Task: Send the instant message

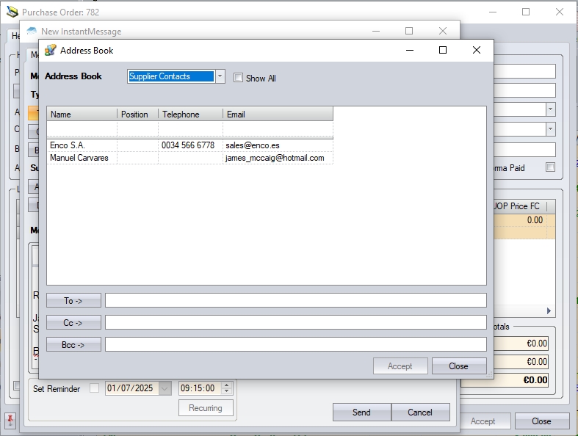Action: (361, 412)
